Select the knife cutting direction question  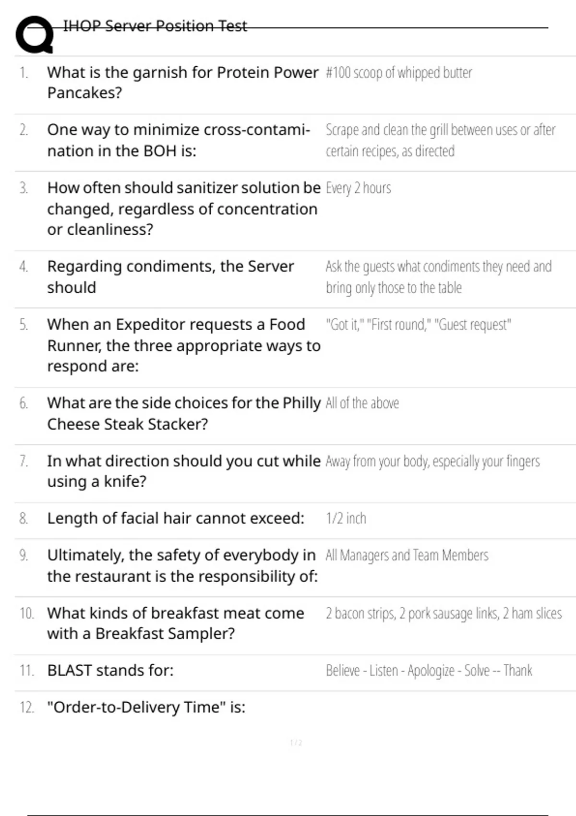(183, 471)
